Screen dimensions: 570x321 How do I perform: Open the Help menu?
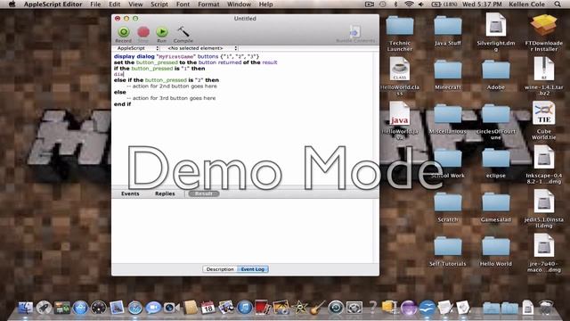(x=265, y=4)
